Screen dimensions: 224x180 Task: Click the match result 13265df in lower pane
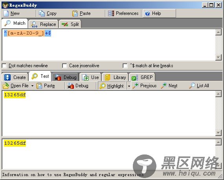coord(15,143)
